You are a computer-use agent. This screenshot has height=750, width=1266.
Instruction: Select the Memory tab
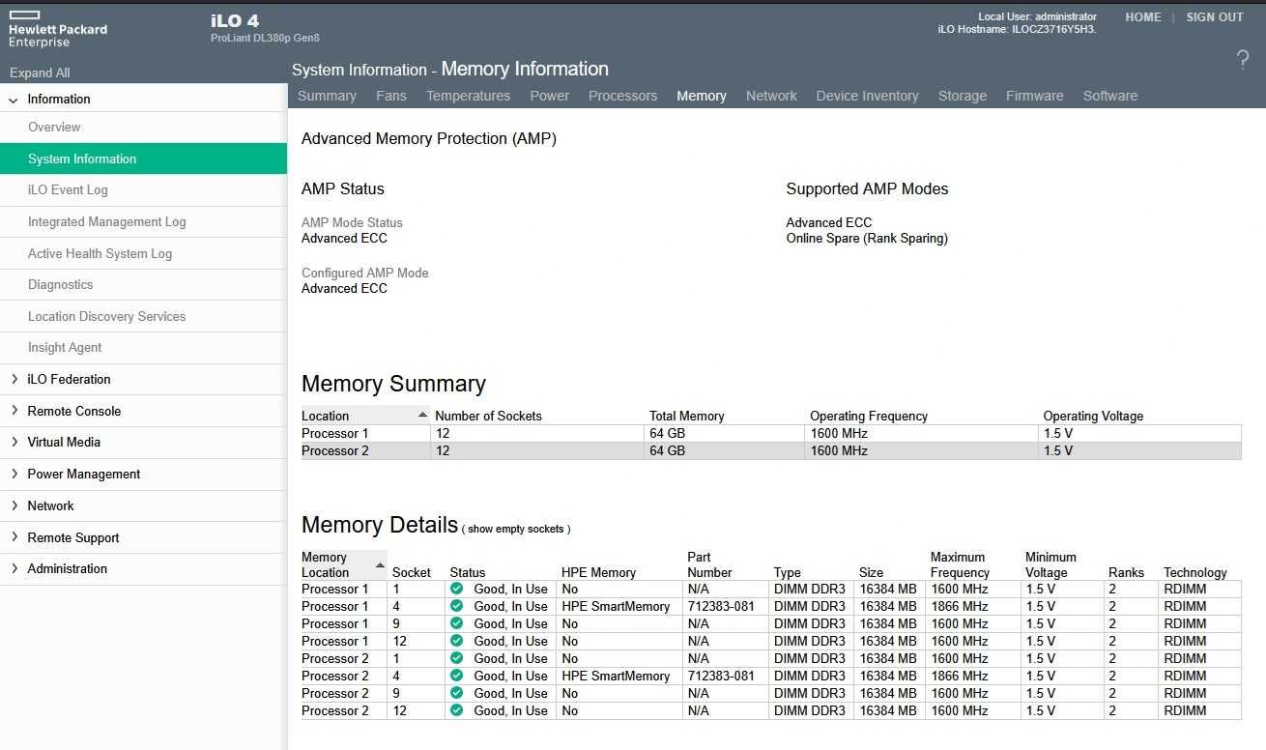[702, 96]
